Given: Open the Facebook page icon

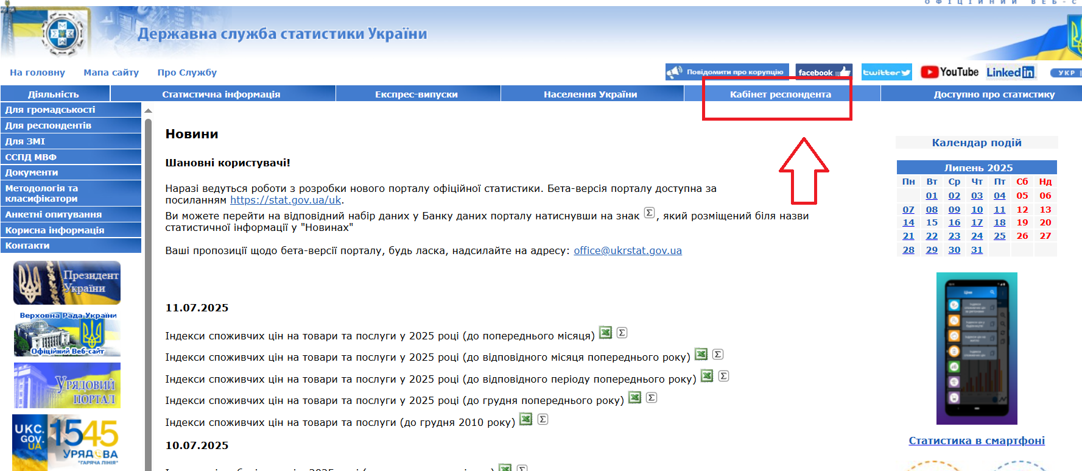Looking at the screenshot, I should tap(824, 72).
